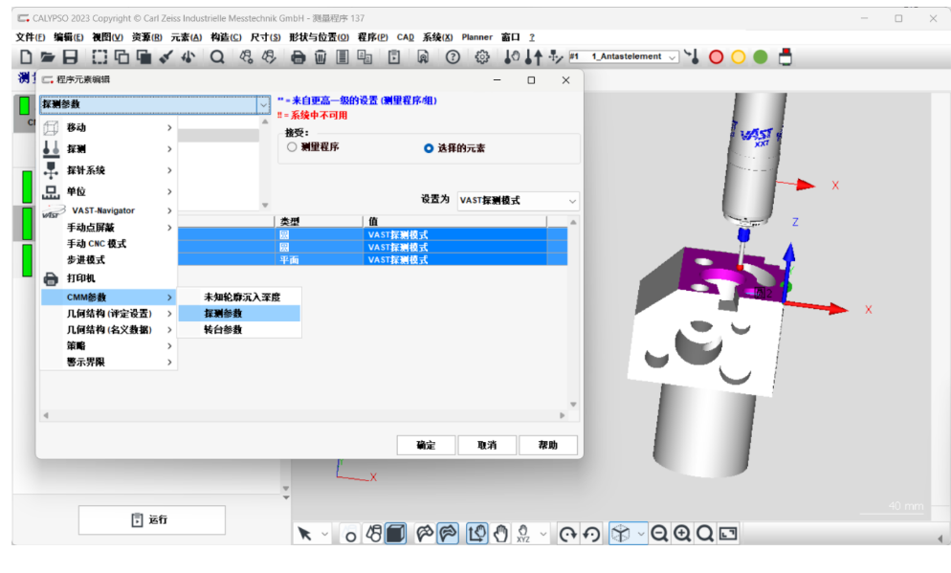Click the clipboard run icon in top toolbar
This screenshot has height=573, width=951.
394,57
